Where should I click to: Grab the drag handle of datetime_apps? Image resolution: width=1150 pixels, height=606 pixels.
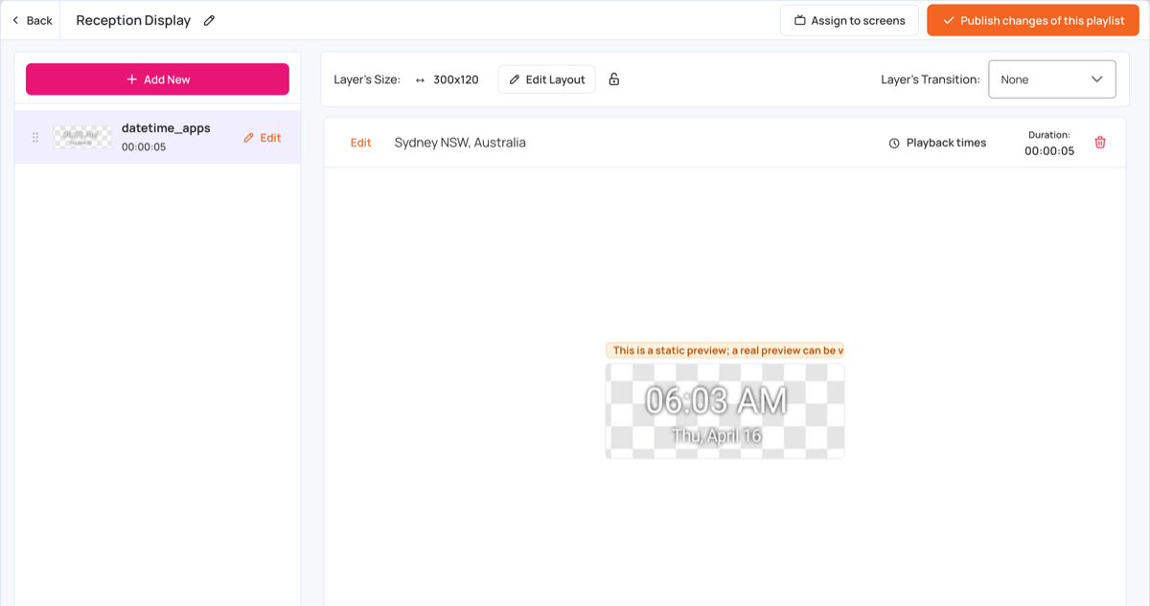35,137
